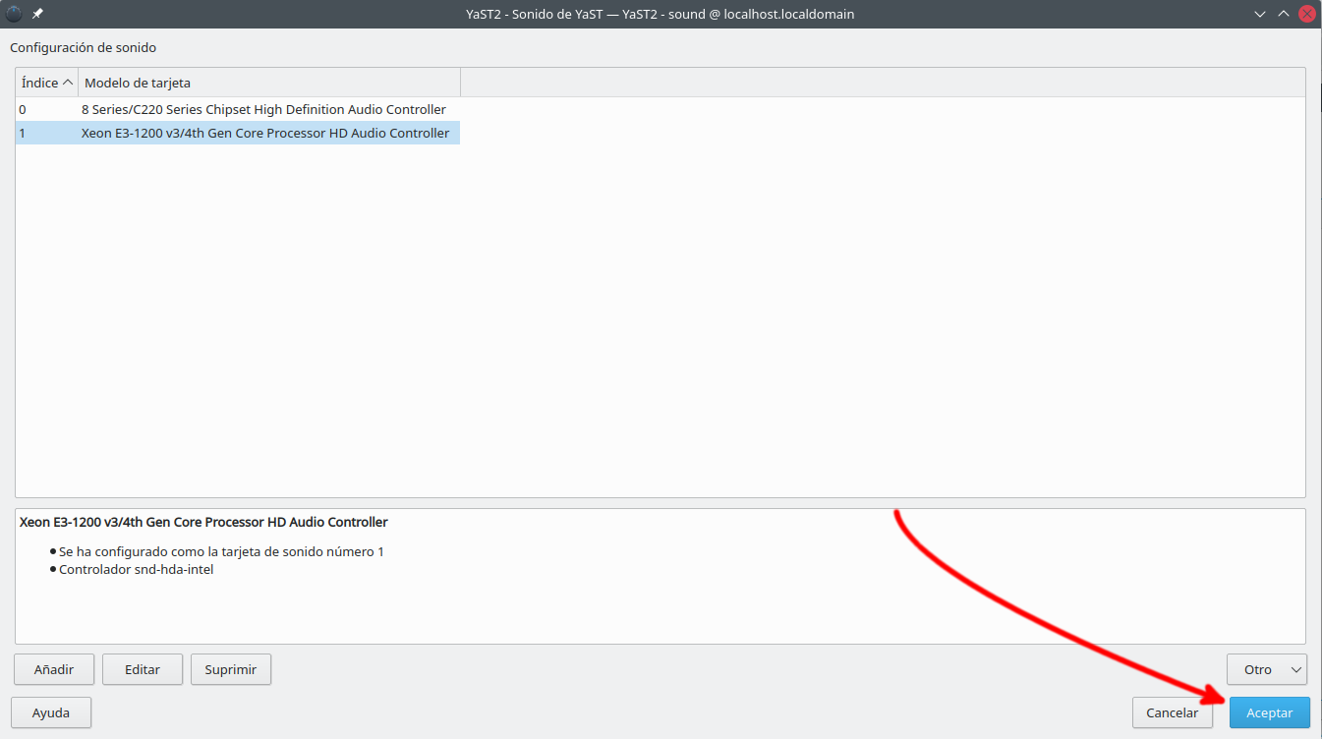Cancel changes with the Cancelar button
The image size is (1322, 739).
pos(1172,712)
